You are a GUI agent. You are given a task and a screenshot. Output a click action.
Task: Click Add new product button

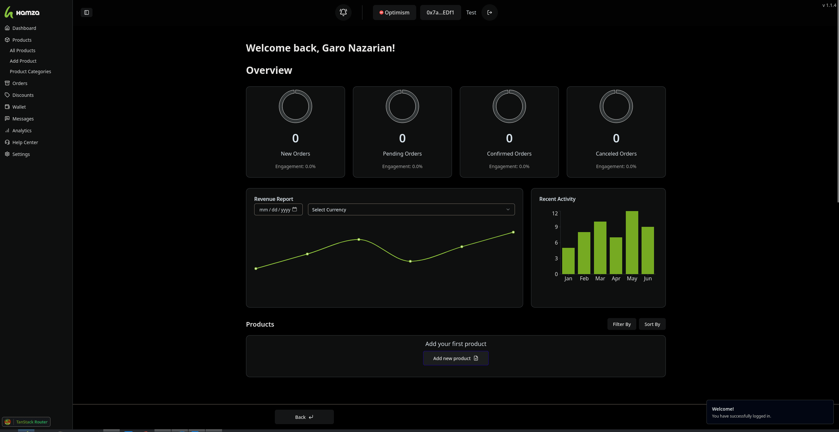point(456,358)
